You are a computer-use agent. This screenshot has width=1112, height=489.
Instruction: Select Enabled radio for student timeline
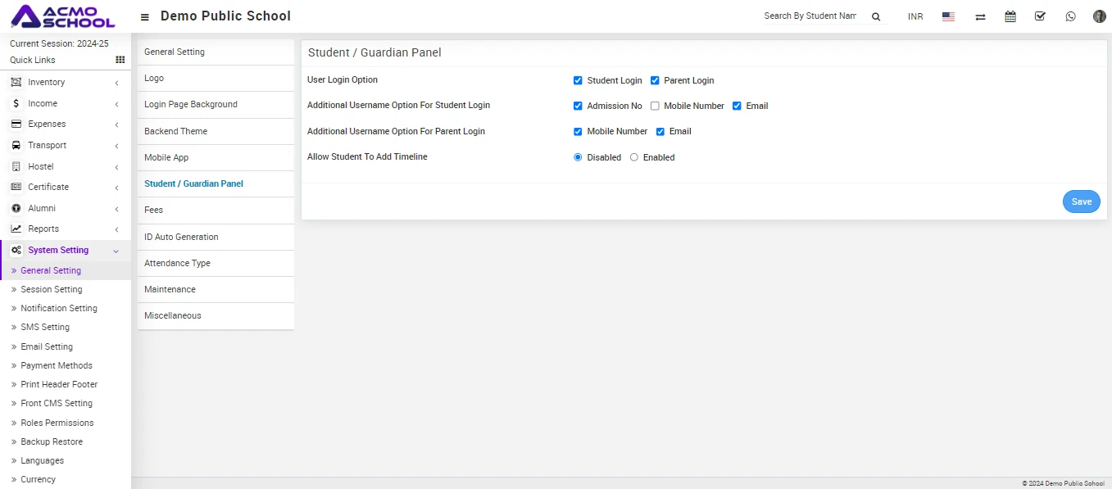pos(634,157)
